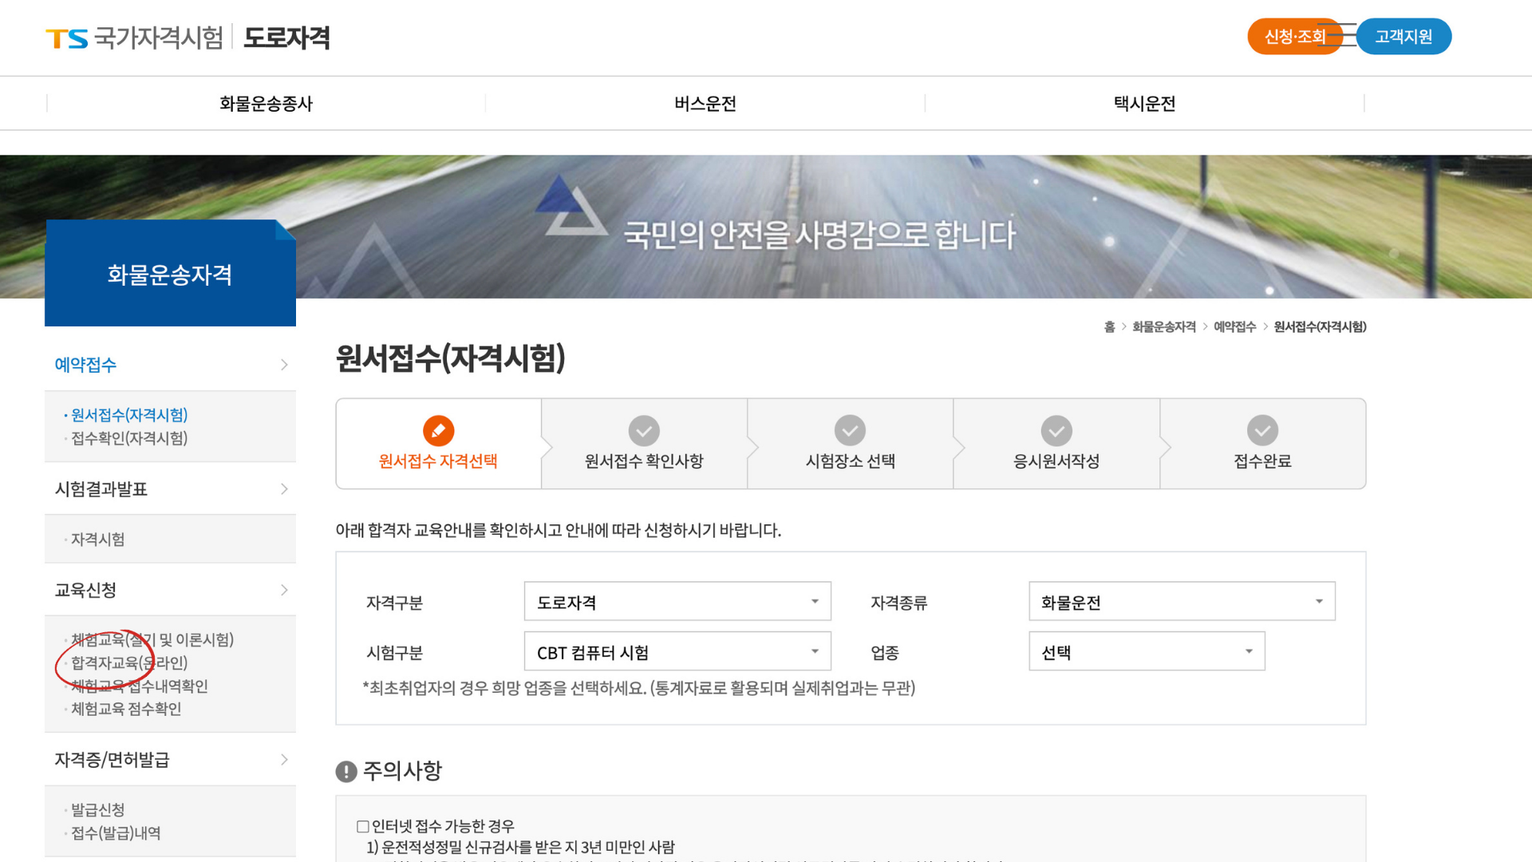Image resolution: width=1532 pixels, height=862 pixels.
Task: Click the orange 신청·조회 button
Action: 1294,36
